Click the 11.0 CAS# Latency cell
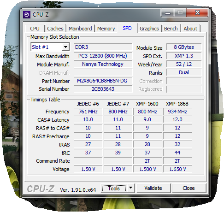Image resolution: width=224 pixels, height=212 pixels. pyautogui.click(x=118, y=119)
